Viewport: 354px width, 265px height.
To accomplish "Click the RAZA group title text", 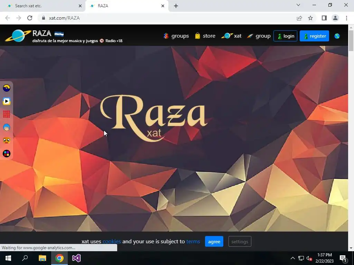I will 42,33.
